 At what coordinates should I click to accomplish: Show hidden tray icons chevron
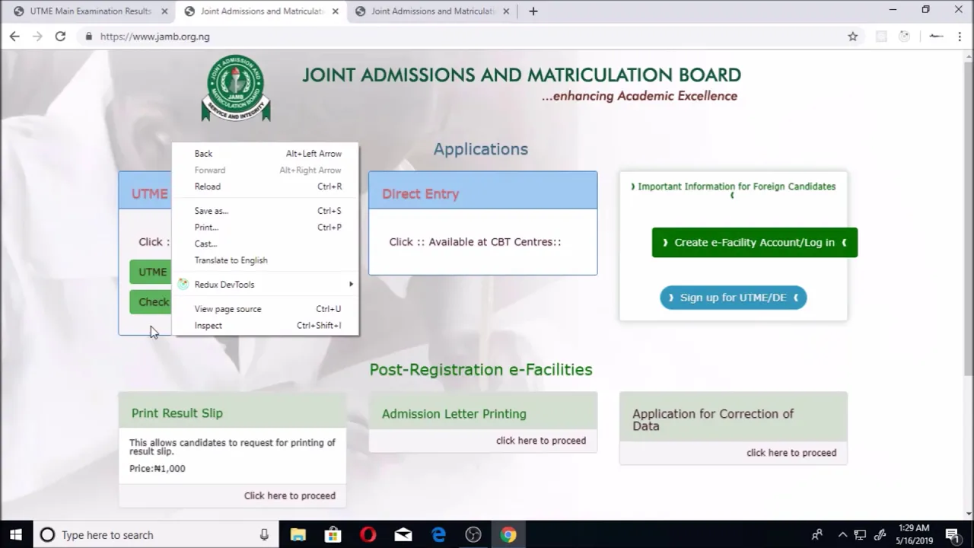pyautogui.click(x=842, y=534)
